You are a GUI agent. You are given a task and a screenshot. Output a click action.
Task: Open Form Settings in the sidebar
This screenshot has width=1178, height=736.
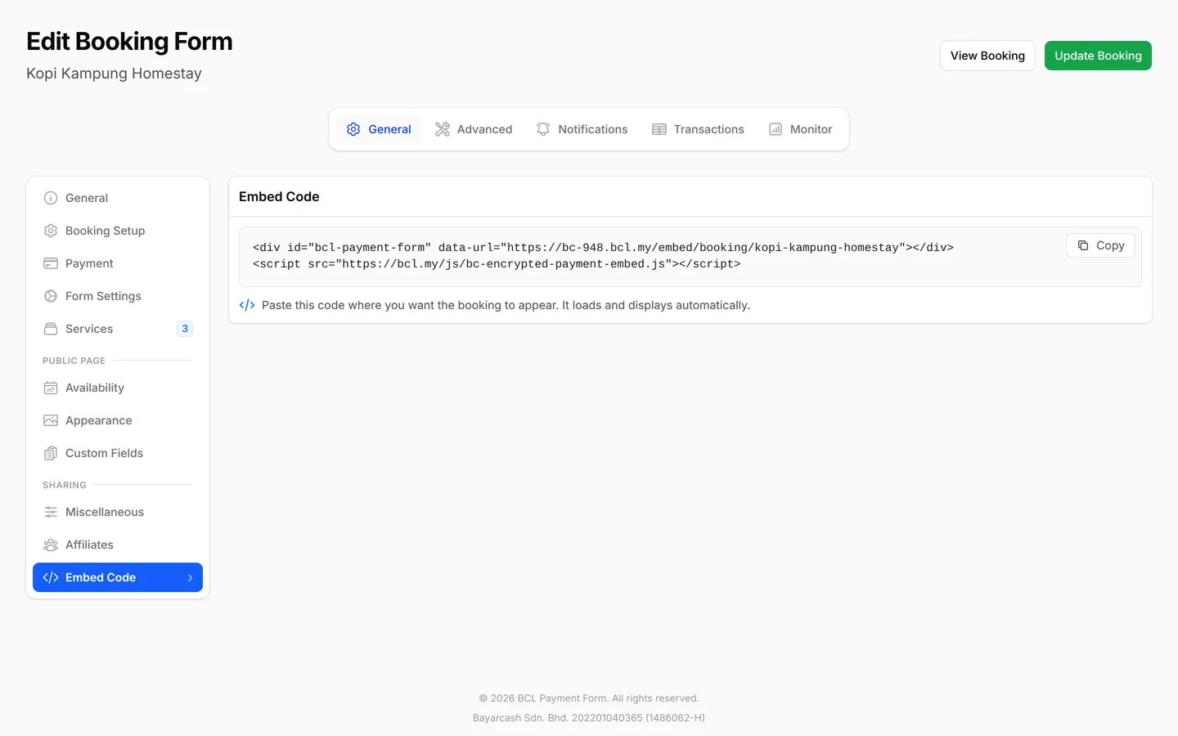(x=118, y=296)
